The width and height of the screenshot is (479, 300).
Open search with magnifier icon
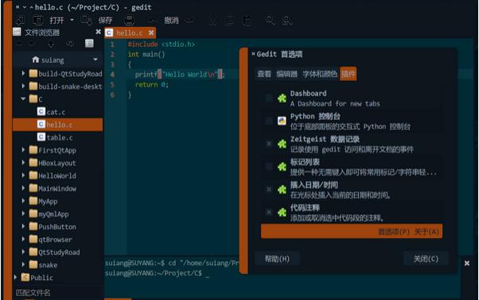click(270, 21)
